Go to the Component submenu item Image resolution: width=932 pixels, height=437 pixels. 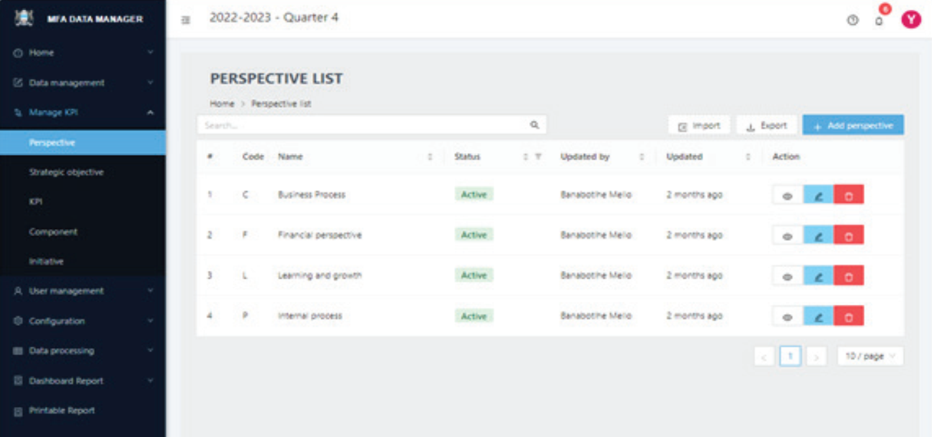pyautogui.click(x=83, y=232)
